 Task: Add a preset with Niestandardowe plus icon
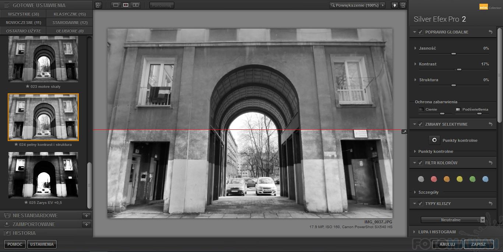[x=87, y=216]
